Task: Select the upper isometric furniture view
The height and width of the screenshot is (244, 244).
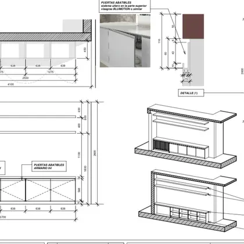Action: [185, 135]
